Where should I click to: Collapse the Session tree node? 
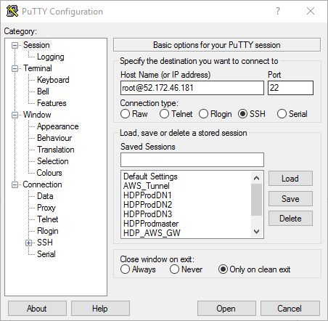point(15,45)
